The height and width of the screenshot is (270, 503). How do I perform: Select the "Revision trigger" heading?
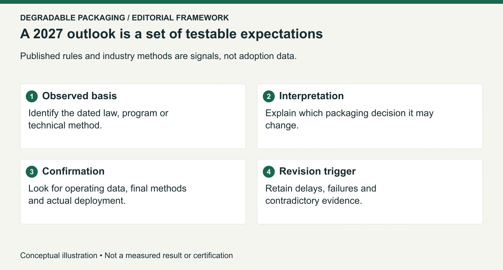point(318,171)
